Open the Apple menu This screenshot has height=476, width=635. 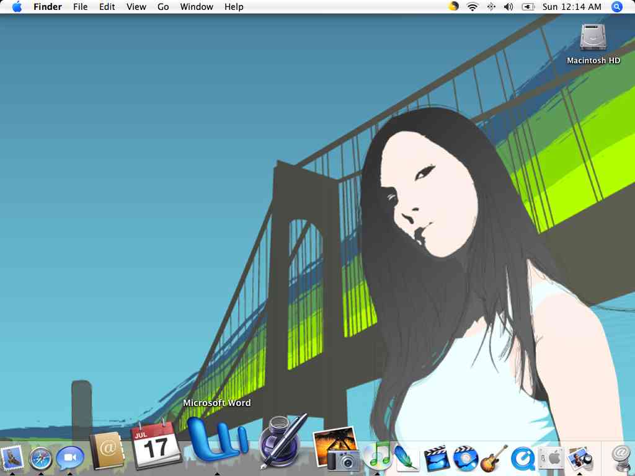17,6
